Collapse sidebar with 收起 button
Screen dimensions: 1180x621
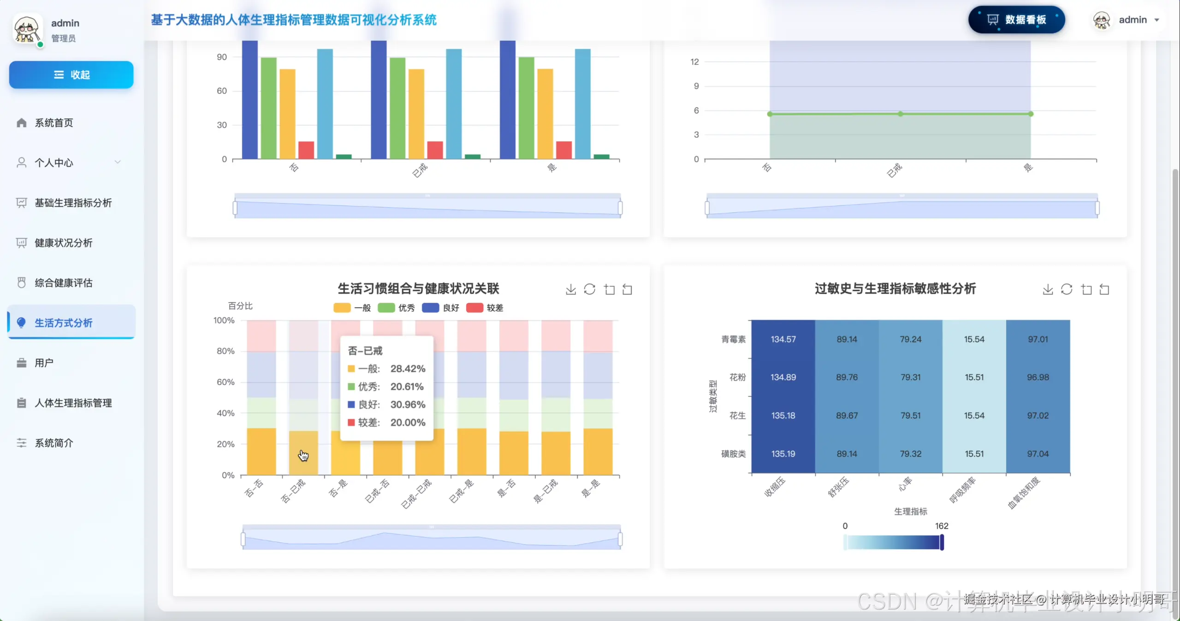(71, 75)
